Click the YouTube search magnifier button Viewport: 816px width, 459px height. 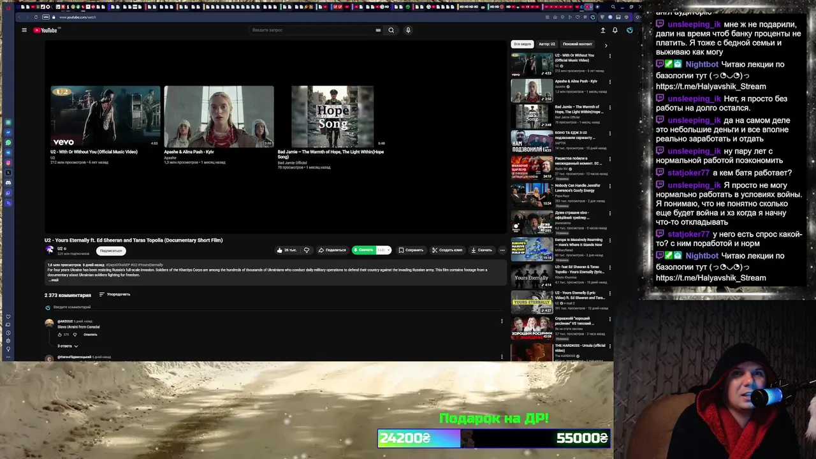click(x=391, y=30)
